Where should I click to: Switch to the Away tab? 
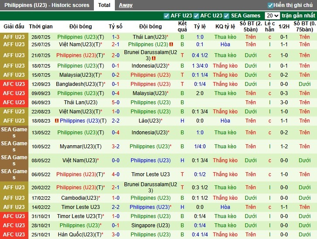(x=126, y=5)
